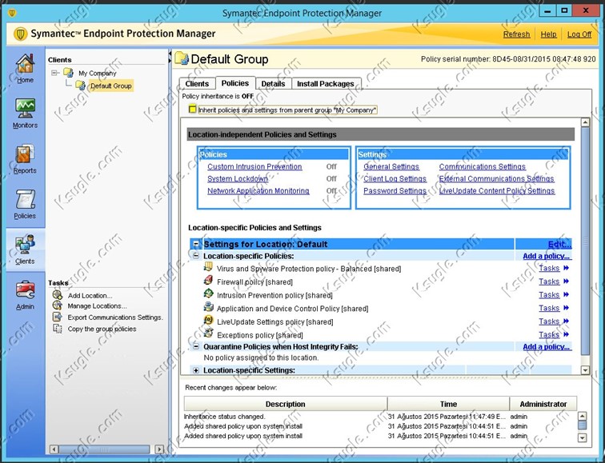Click the Default Group folder icon in tree
605x463 pixels.
click(x=81, y=86)
